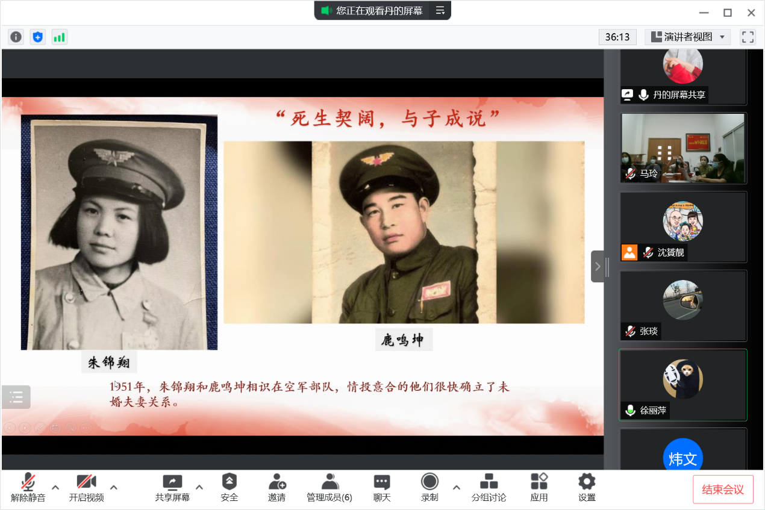Open the 聊天 chat panel
The width and height of the screenshot is (765, 510).
coord(382,487)
